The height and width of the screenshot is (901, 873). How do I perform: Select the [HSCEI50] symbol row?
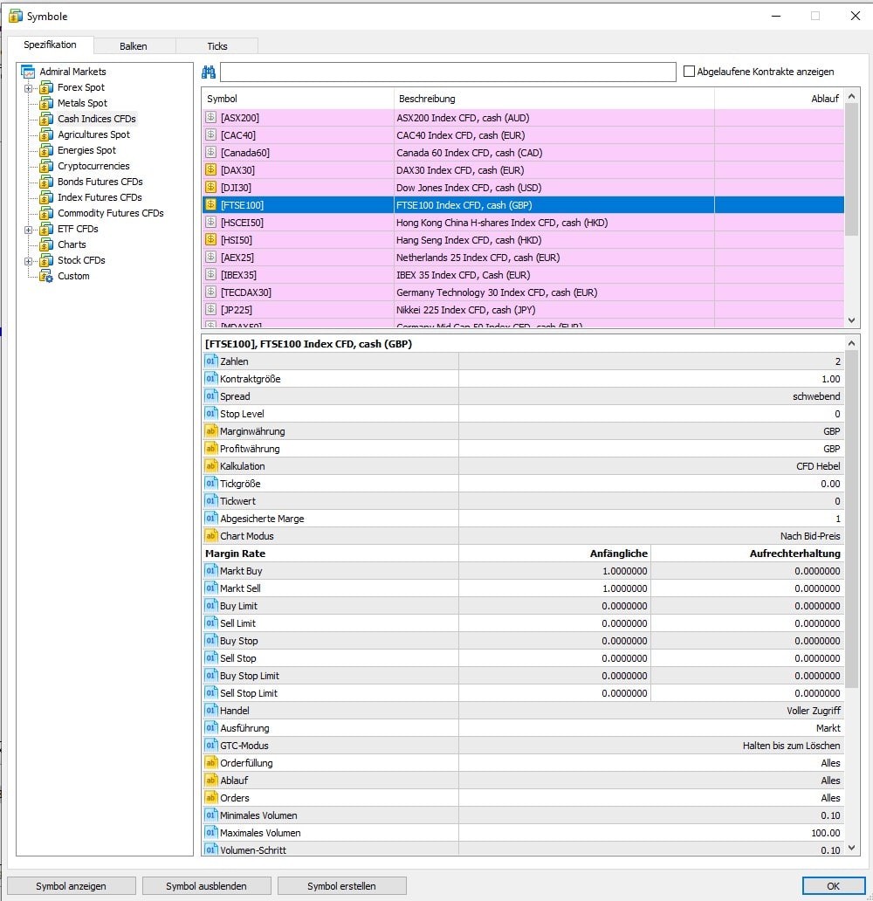pos(523,223)
